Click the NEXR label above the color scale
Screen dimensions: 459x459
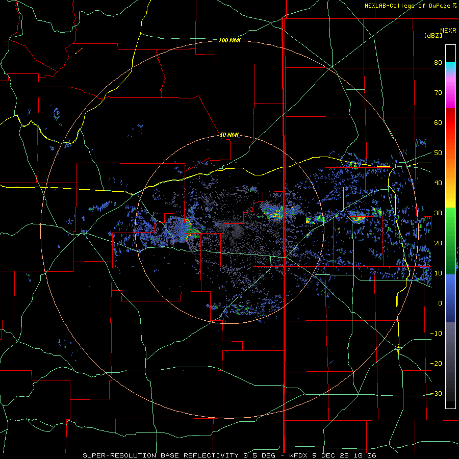pyautogui.click(x=448, y=31)
